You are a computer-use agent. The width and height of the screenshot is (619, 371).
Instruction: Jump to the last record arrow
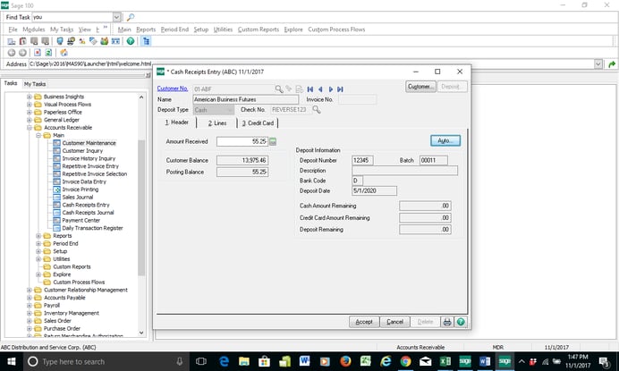[341, 89]
